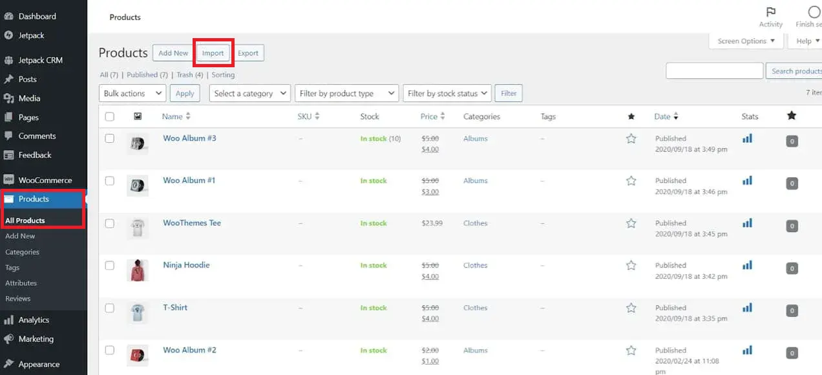Toggle featured star for T-Shirt
The width and height of the screenshot is (822, 375).
pyautogui.click(x=631, y=308)
